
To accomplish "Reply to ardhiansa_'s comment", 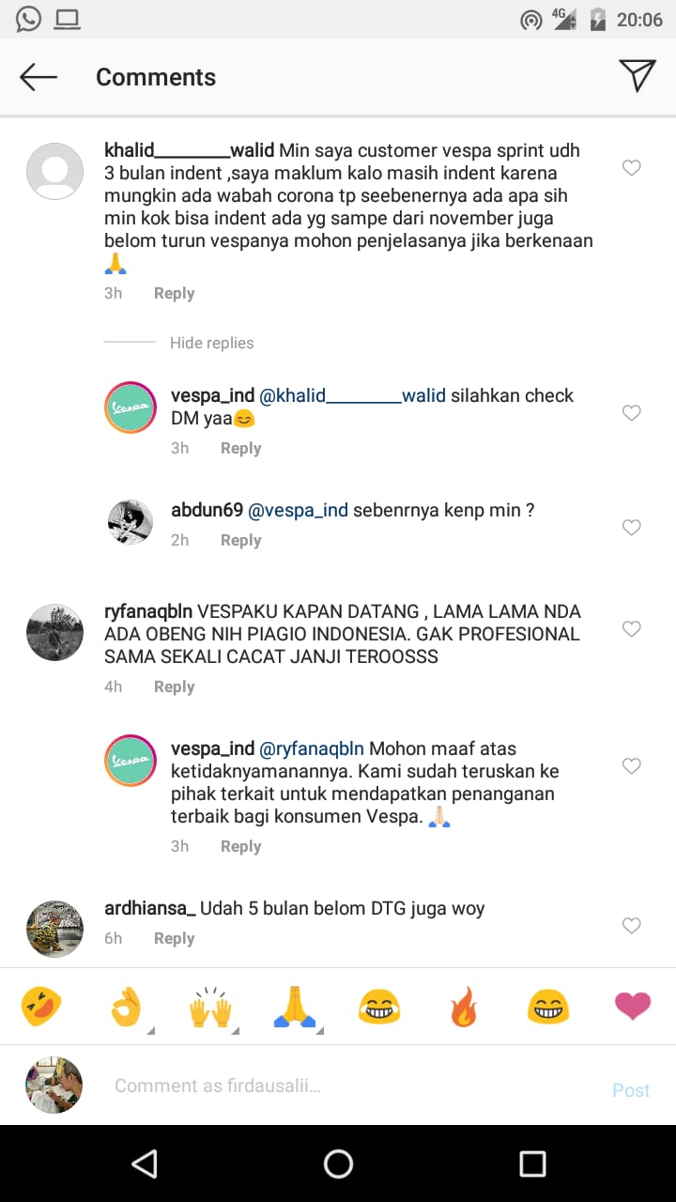I will [x=174, y=938].
